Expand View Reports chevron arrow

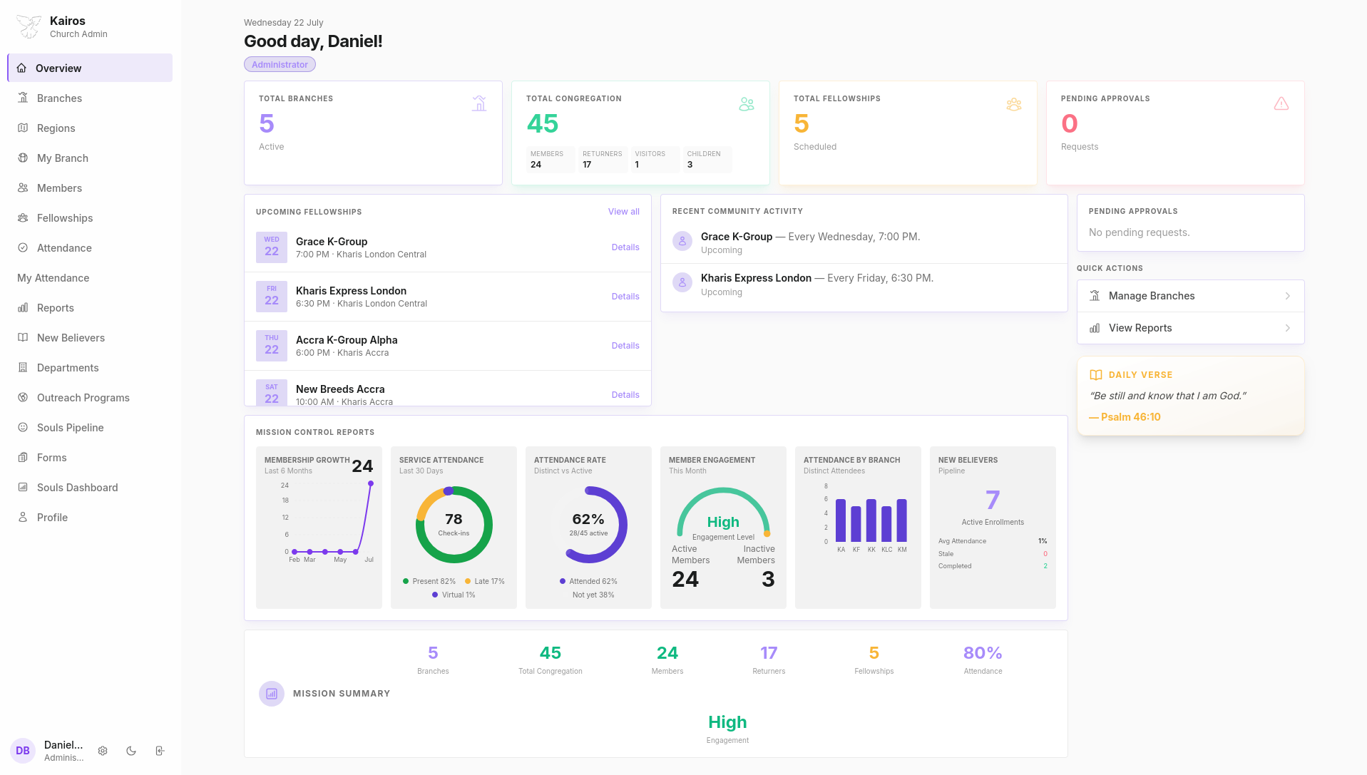coord(1288,328)
